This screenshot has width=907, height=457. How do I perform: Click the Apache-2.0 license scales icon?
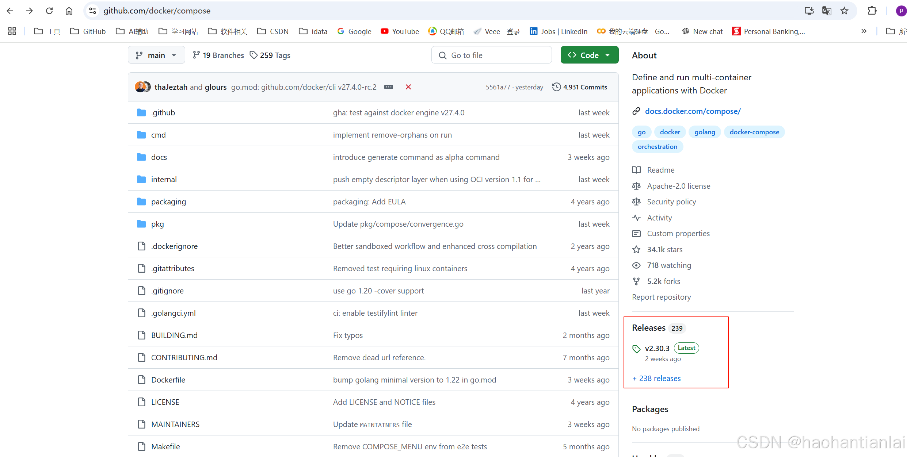tap(636, 186)
